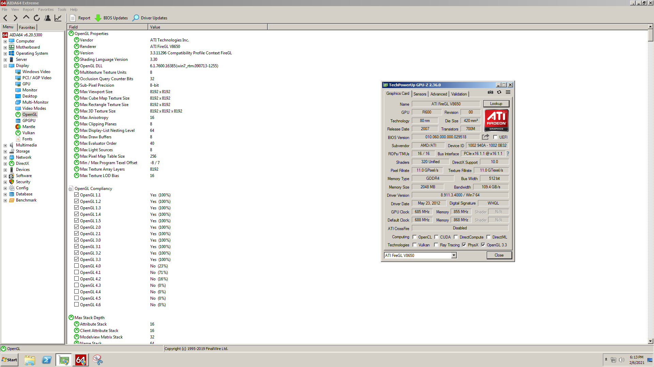Image resolution: width=654 pixels, height=367 pixels.
Task: Switch to the Advanced tab in GPU-Z
Action: coord(439,94)
